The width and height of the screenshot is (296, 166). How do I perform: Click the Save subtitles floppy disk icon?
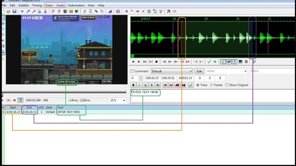(x=14, y=11)
